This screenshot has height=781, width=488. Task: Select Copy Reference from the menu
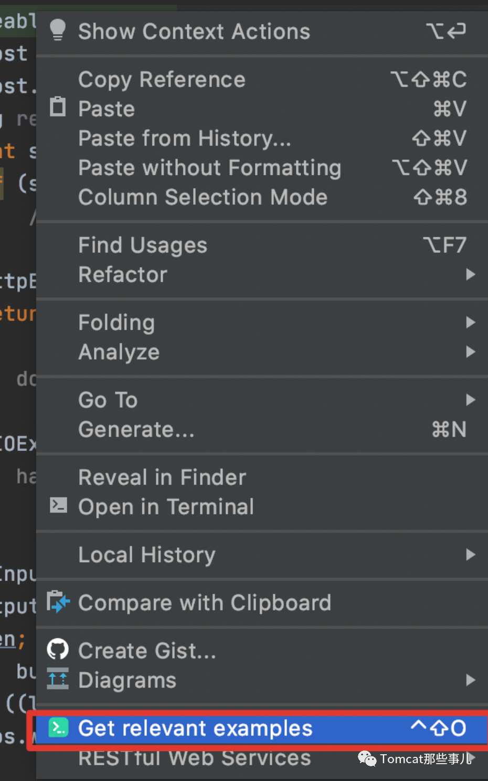click(162, 80)
